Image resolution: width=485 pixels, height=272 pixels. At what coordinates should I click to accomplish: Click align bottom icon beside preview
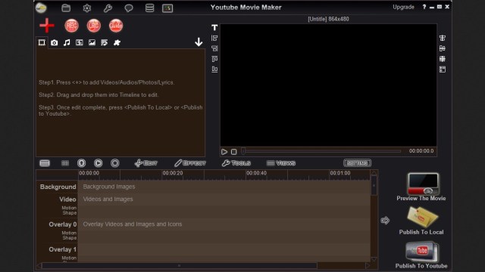pos(214,69)
